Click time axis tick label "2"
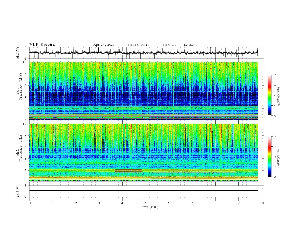295x228 pixels. coord(76,203)
